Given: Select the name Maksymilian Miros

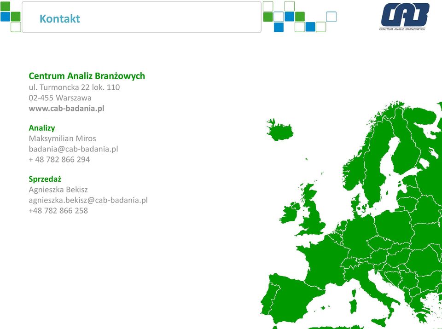Looking at the screenshot, I should pos(62,139).
